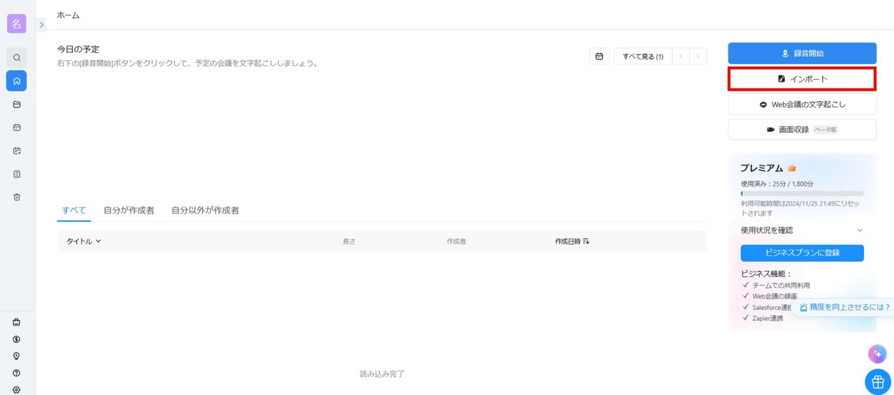Open the scheduling calendar-check sidebar icon
The image size is (894, 395).
click(17, 151)
